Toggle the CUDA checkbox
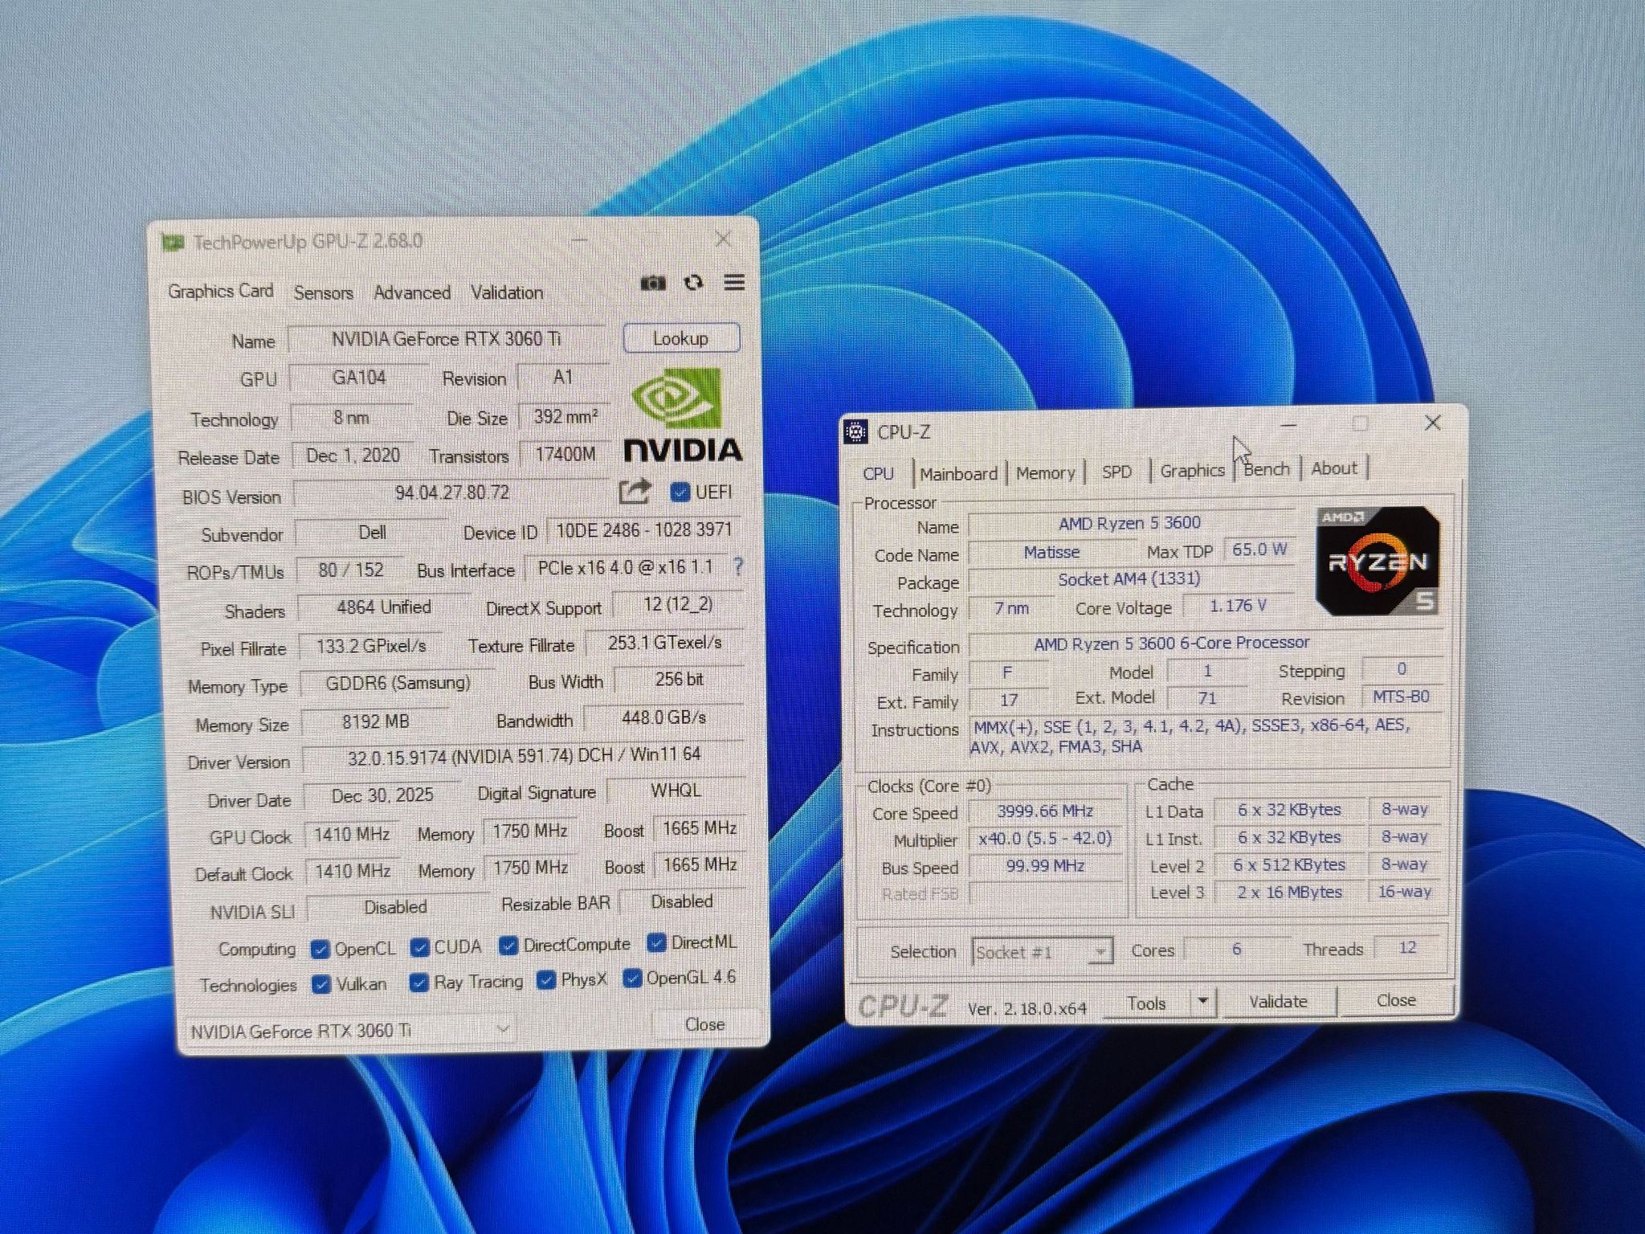The height and width of the screenshot is (1234, 1645). coord(419,948)
